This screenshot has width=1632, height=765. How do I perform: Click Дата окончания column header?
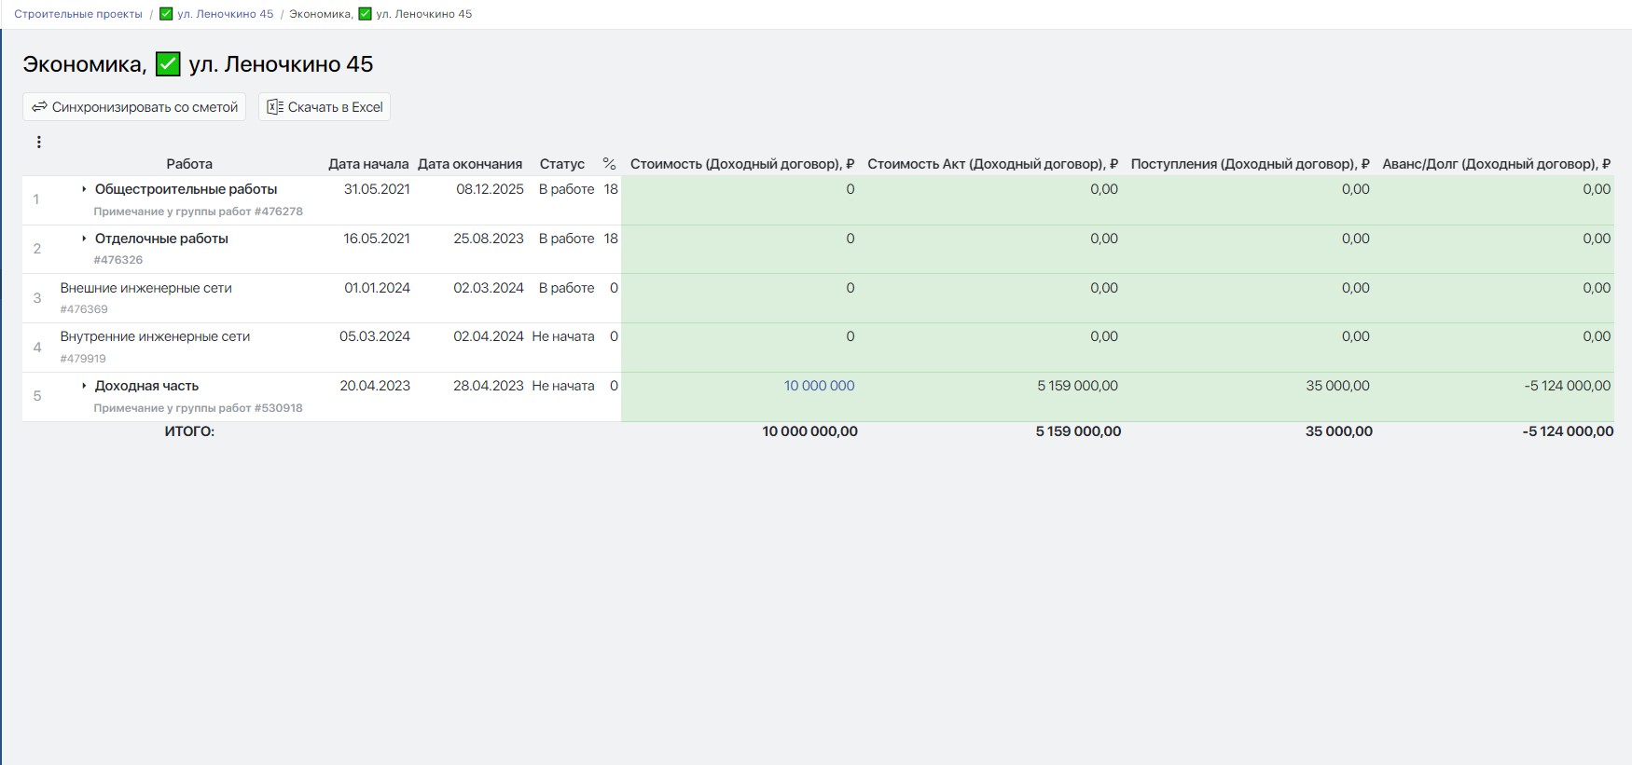point(470,164)
